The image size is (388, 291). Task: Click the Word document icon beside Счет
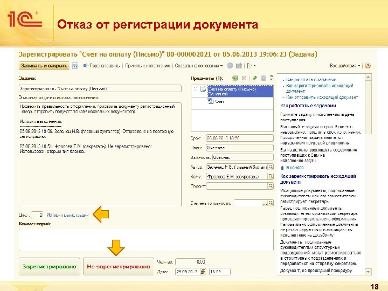point(210,101)
